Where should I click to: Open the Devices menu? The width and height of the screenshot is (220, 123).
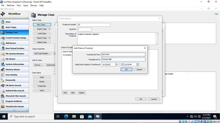point(34,5)
